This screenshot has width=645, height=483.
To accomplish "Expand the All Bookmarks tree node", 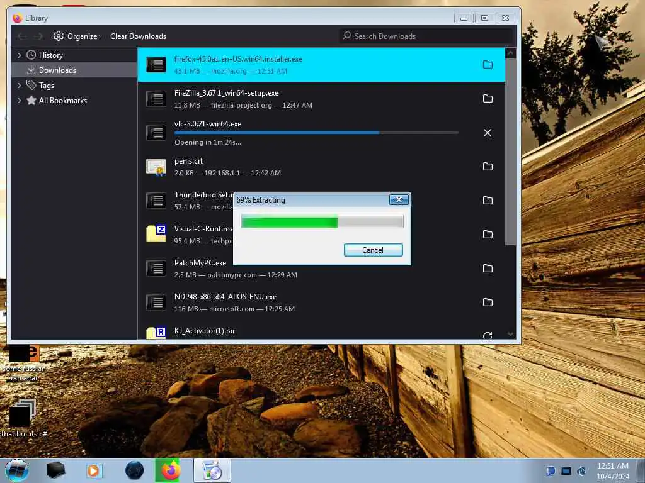I will [19, 101].
